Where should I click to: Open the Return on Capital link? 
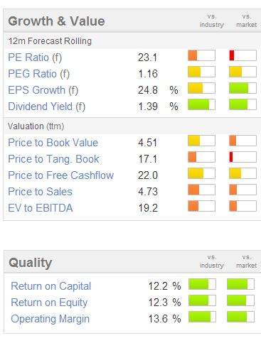[51, 286]
